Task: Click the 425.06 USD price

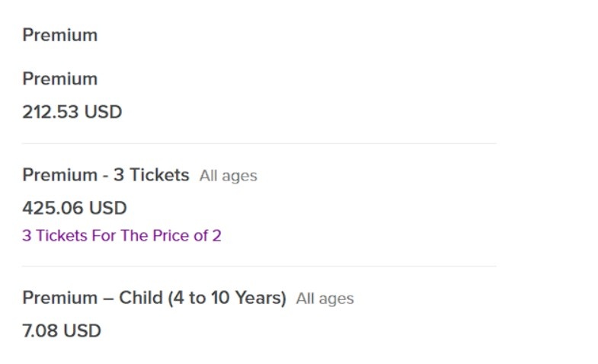Action: (75, 208)
